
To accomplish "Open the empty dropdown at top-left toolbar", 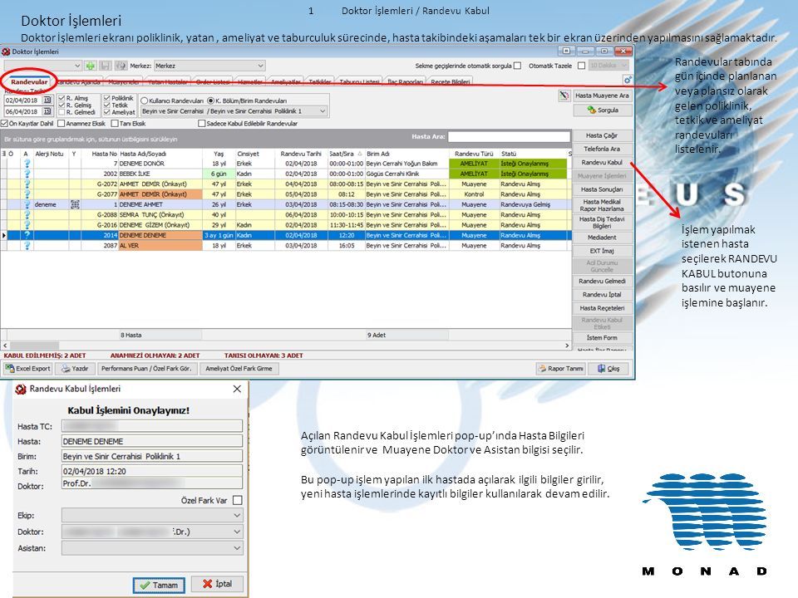I will click(42, 66).
